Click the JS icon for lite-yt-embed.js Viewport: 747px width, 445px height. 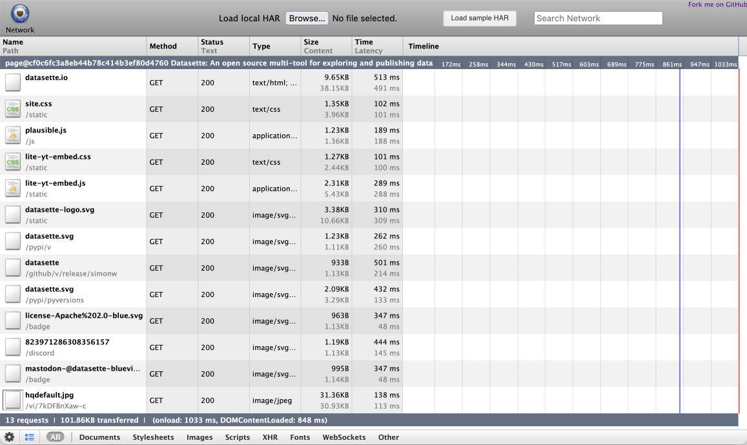click(x=13, y=189)
